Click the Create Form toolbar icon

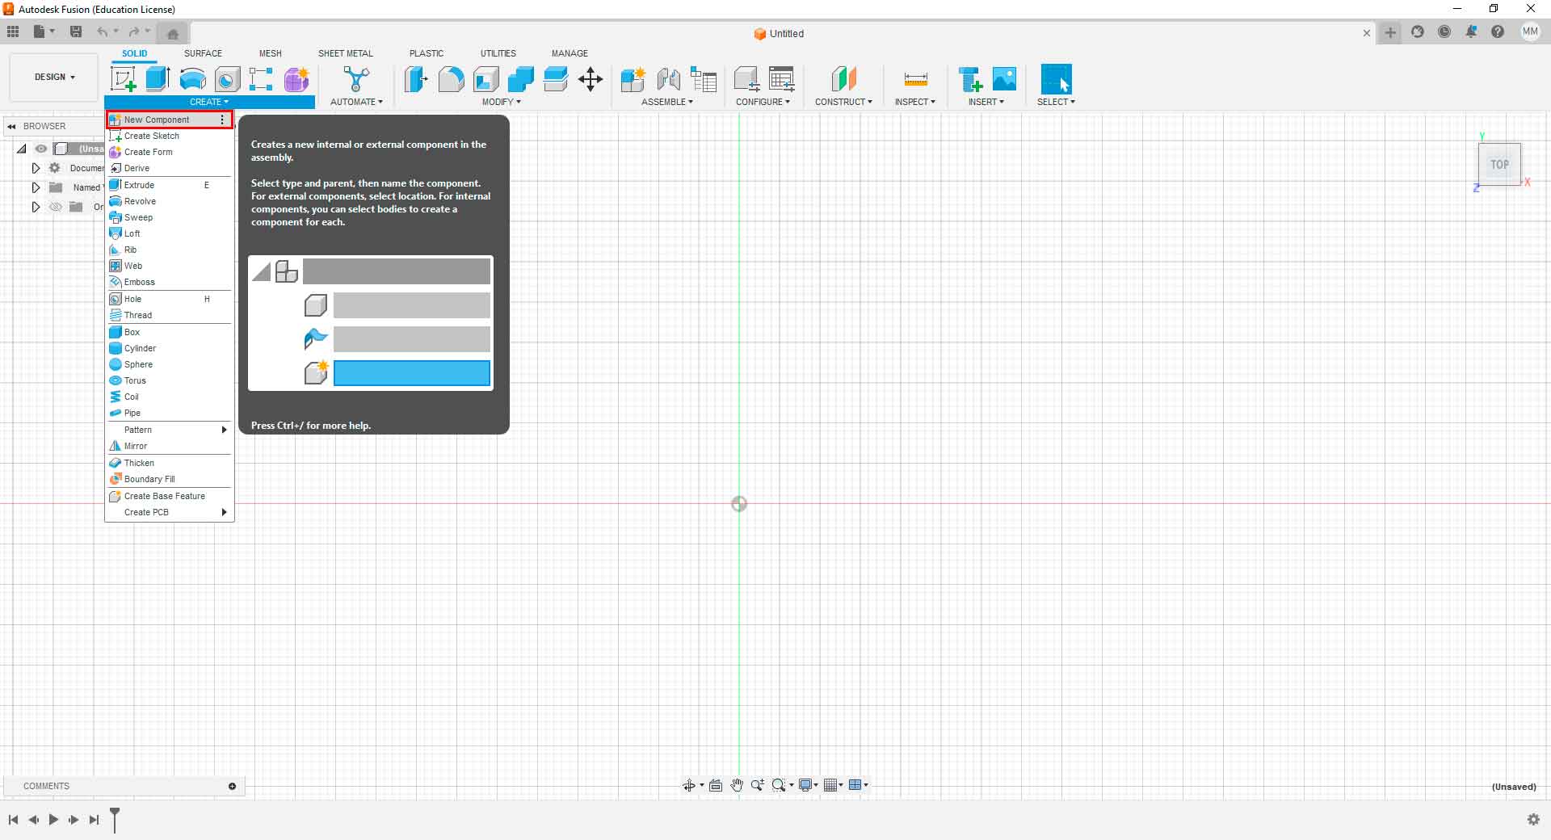(296, 79)
